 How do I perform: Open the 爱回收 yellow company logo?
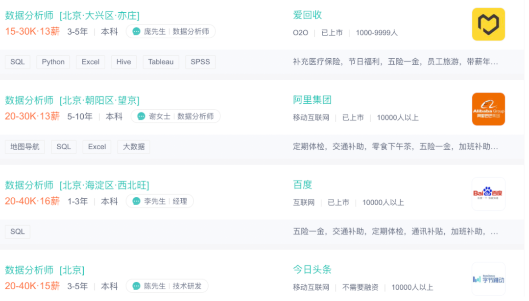[x=488, y=24]
